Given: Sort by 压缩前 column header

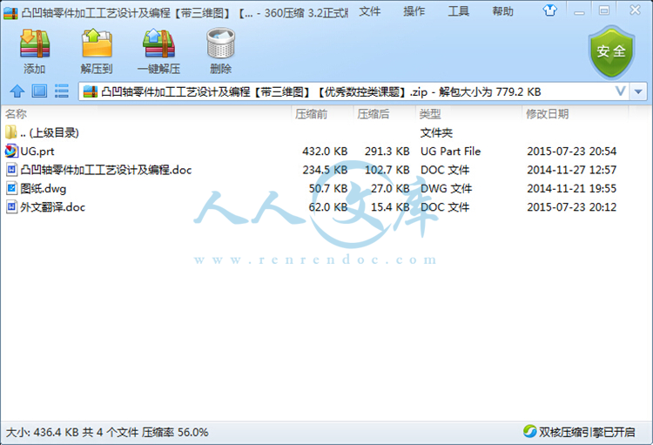Looking at the screenshot, I should (x=311, y=114).
